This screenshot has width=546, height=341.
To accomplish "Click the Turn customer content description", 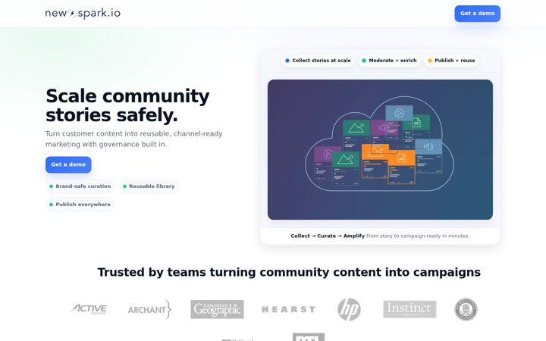I will [134, 139].
